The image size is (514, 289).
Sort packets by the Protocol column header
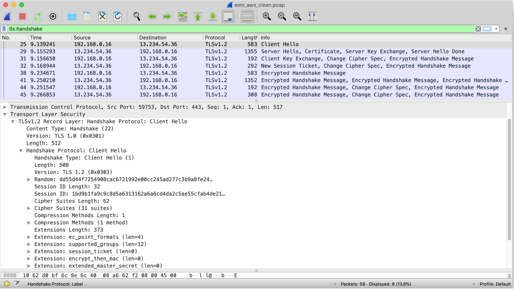point(215,38)
